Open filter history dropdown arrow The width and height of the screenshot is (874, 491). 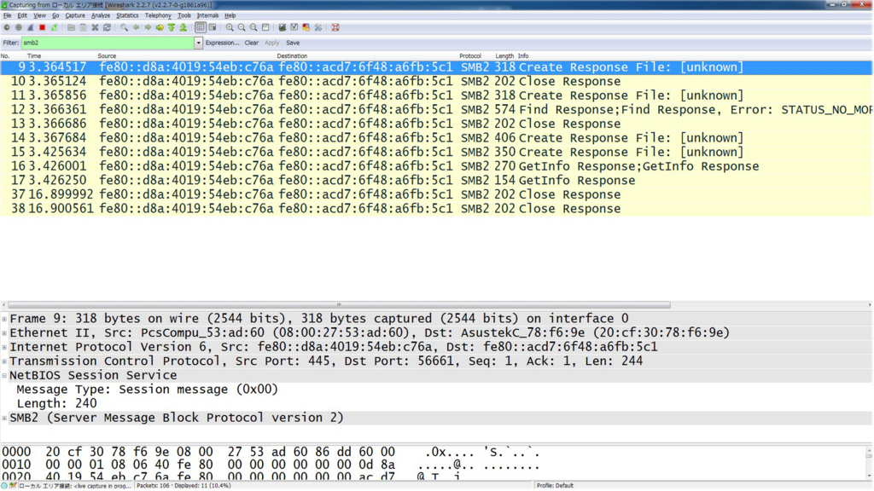pos(198,43)
